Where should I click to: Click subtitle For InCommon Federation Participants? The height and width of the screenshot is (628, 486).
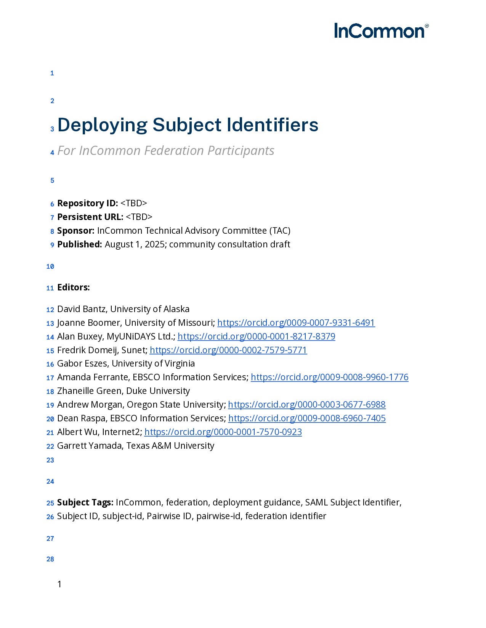(166, 151)
